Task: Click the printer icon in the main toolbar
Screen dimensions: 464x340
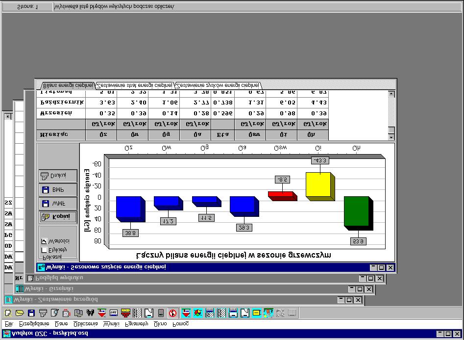Action: (x=43, y=313)
